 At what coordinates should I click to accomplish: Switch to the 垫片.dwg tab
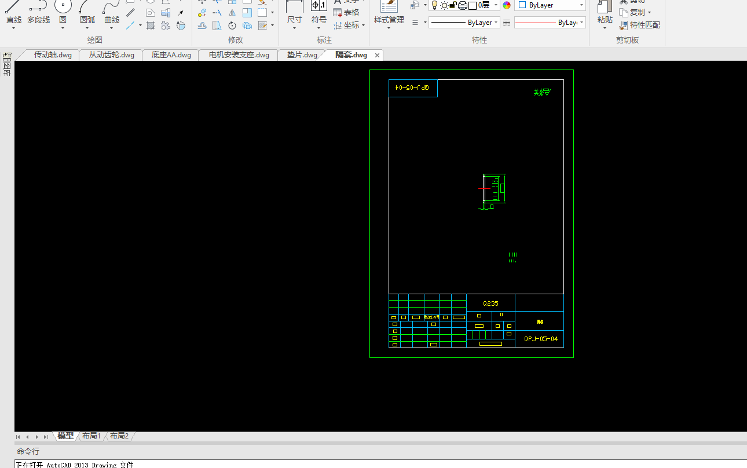[302, 55]
